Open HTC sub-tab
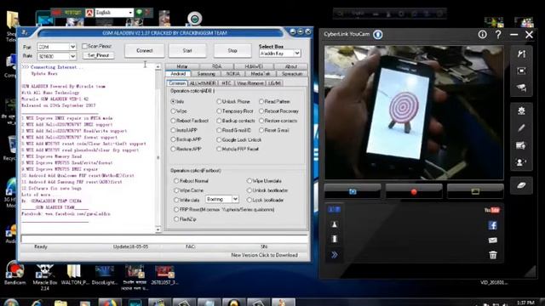545x306 pixels. point(227,83)
